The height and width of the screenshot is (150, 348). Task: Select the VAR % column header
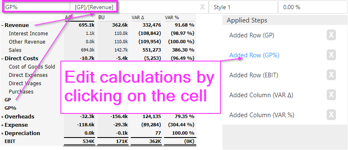(172, 17)
